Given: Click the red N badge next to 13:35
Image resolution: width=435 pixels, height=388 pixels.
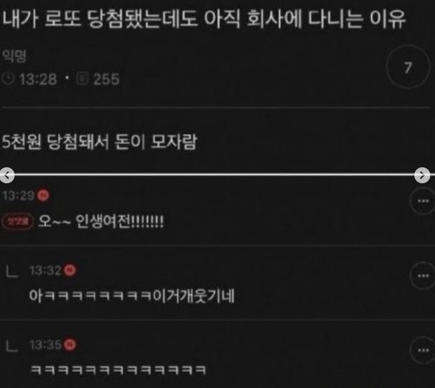Looking at the screenshot, I should coord(69,345).
